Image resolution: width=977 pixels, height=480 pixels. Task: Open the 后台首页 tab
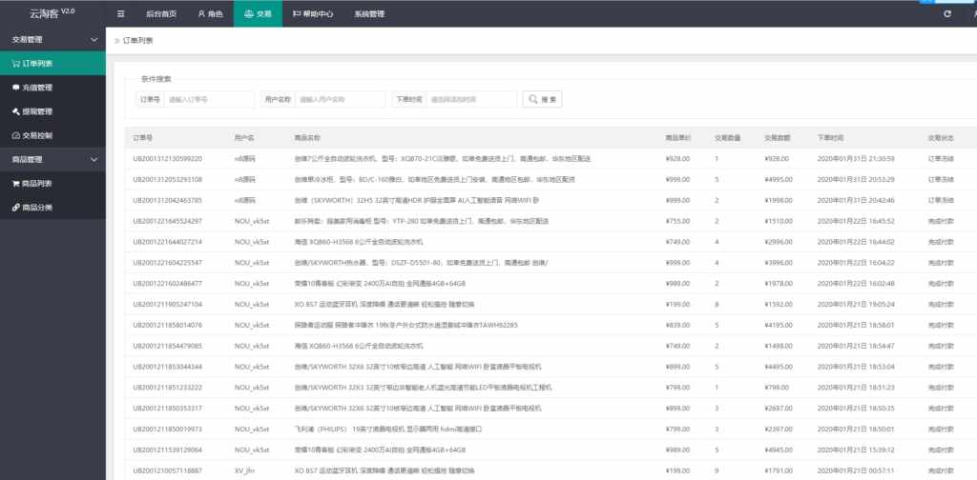[x=160, y=13]
